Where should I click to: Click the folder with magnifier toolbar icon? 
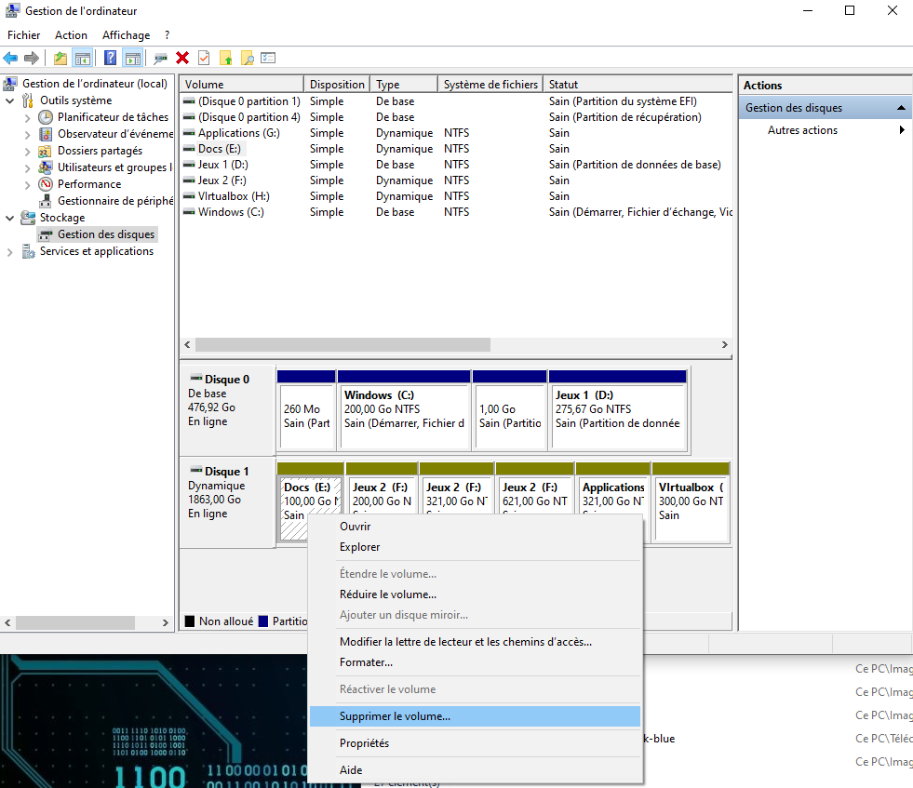[247, 59]
